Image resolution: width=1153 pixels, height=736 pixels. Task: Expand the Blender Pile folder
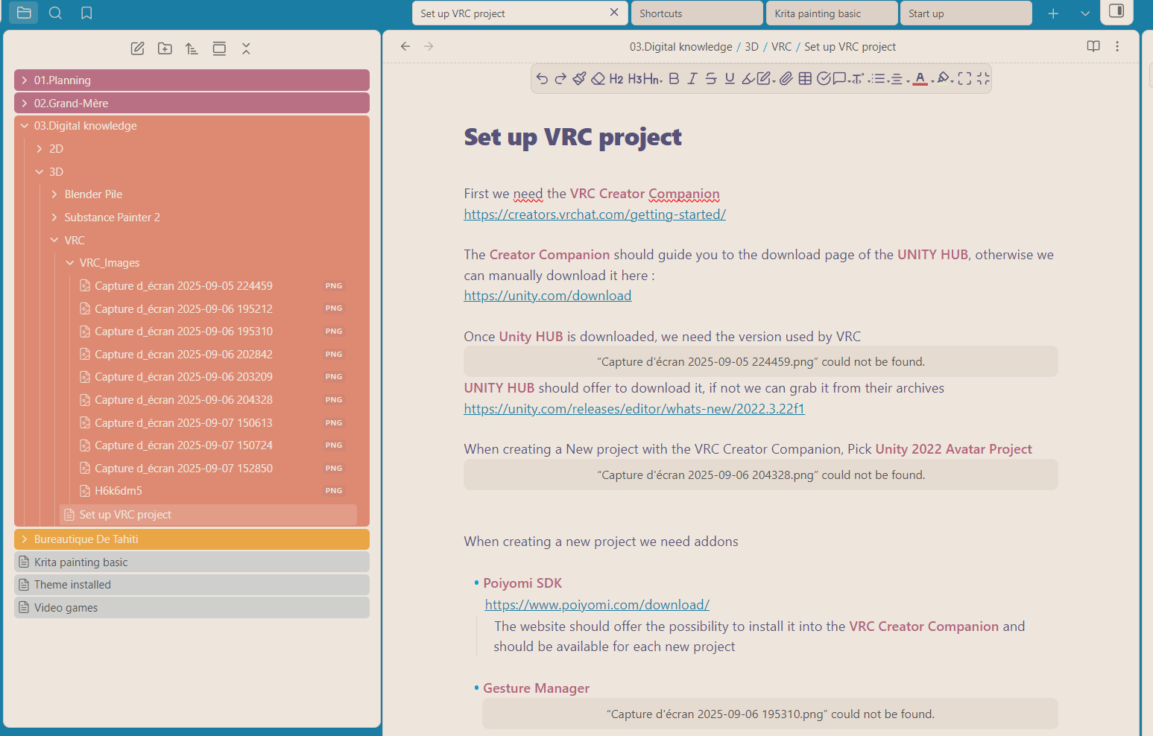tap(93, 194)
